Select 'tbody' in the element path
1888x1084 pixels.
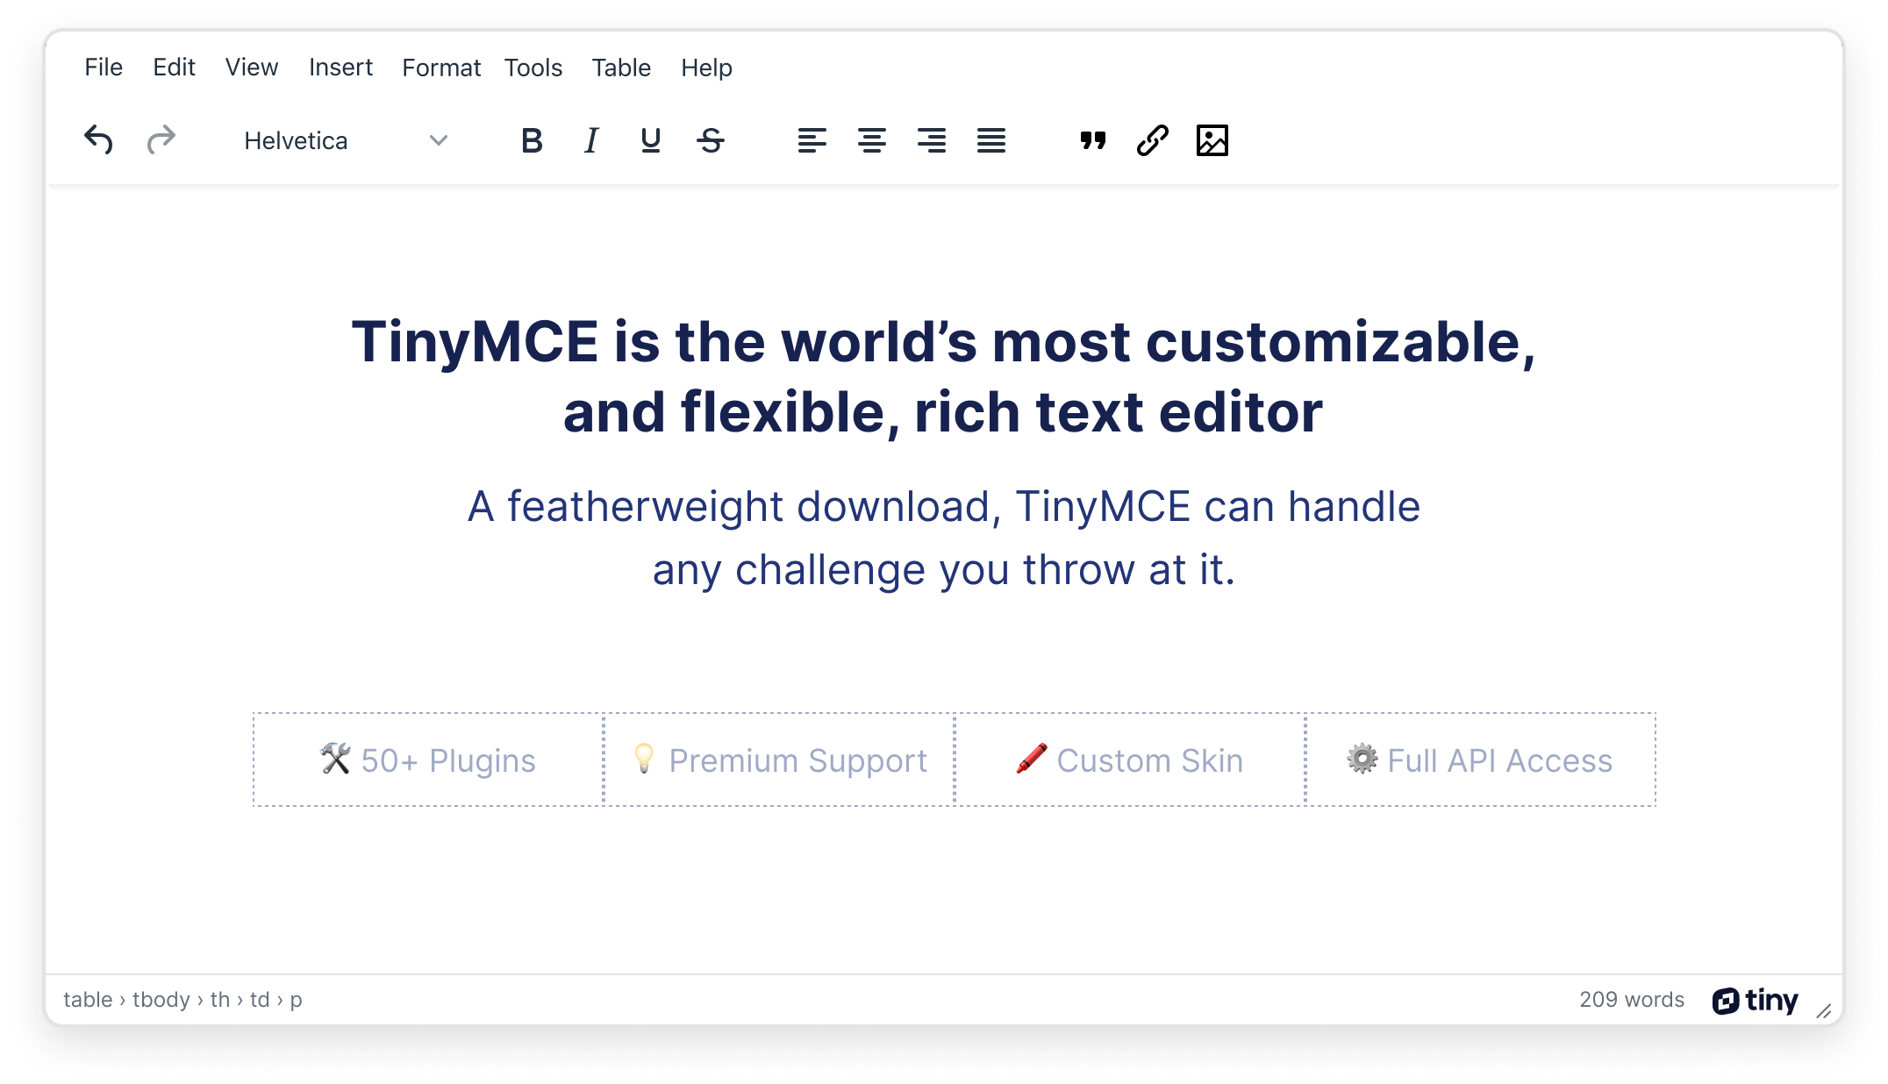pyautogui.click(x=161, y=1000)
